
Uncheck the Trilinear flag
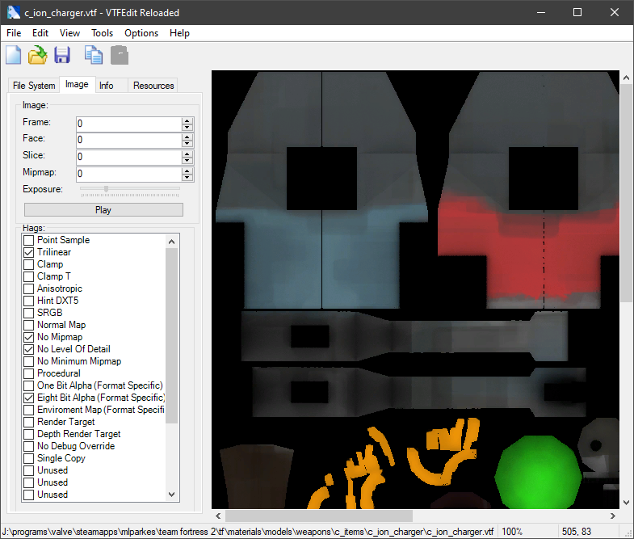pos(29,252)
